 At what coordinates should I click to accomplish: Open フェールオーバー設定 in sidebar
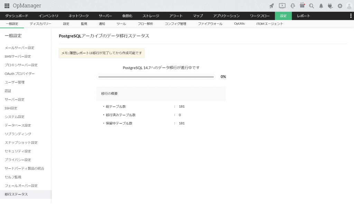click(21, 186)
